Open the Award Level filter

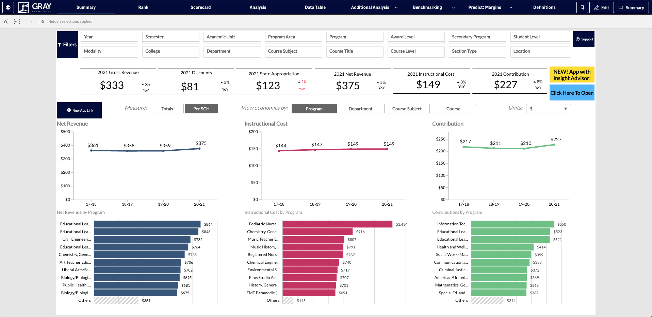tap(416, 37)
